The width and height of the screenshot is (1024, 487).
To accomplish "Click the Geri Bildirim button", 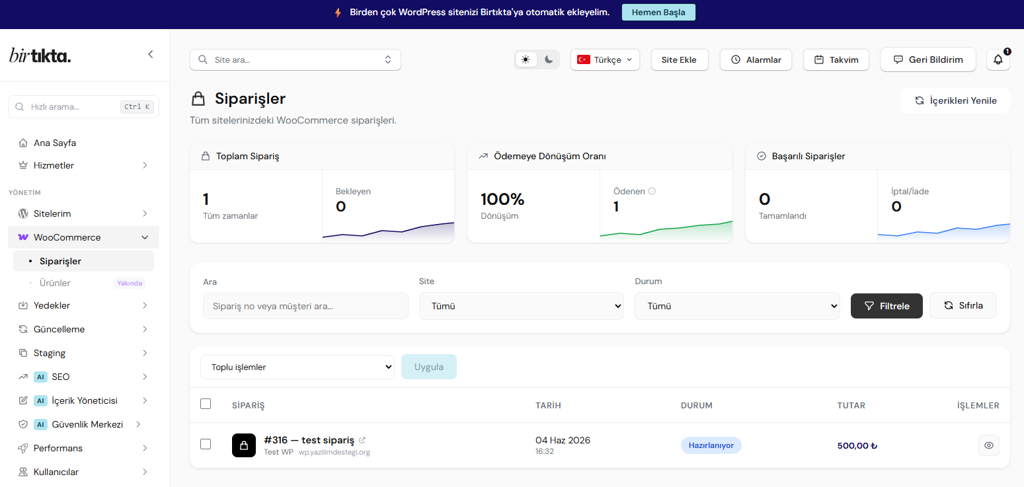I will 927,59.
